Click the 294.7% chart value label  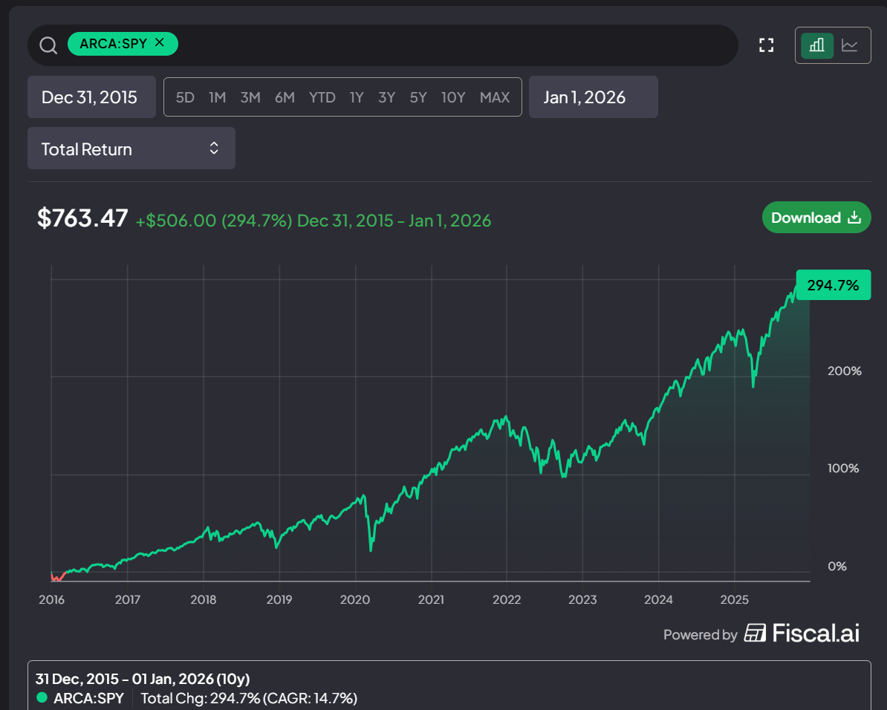coord(834,285)
